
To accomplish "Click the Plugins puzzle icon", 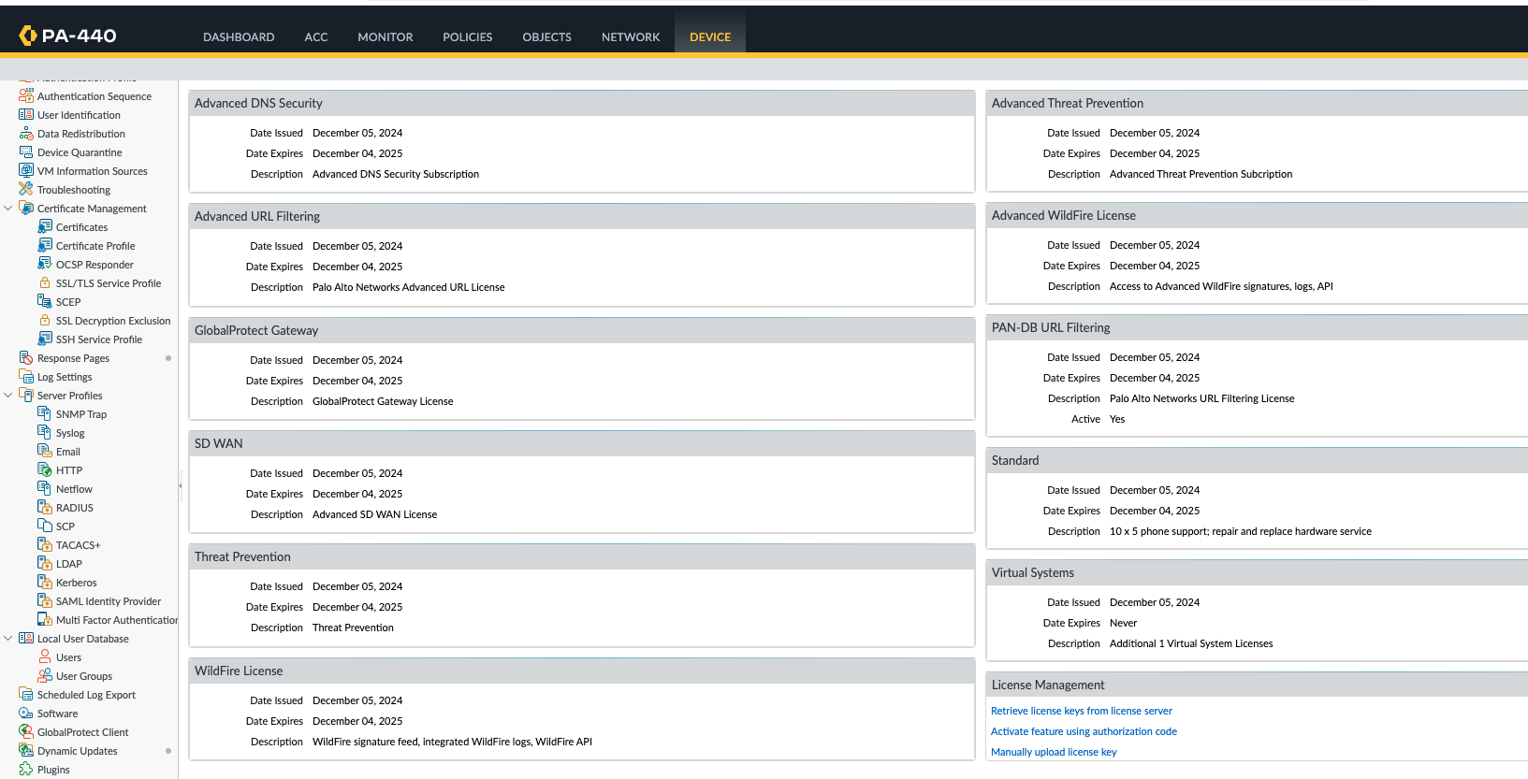I will tap(26, 770).
